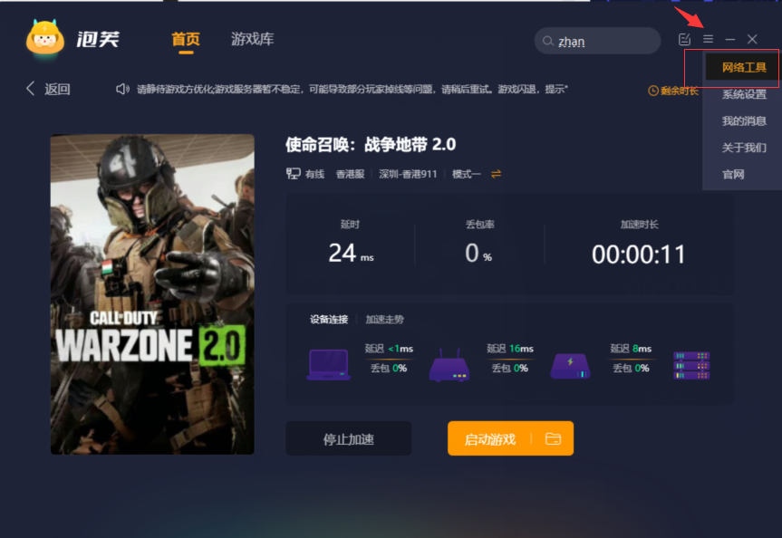This screenshot has height=538, width=782.
Task: Click the 启动游戏 button
Action: click(x=489, y=438)
